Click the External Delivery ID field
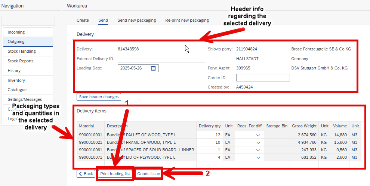Screen dimensions: 370x186 pos(161,59)
